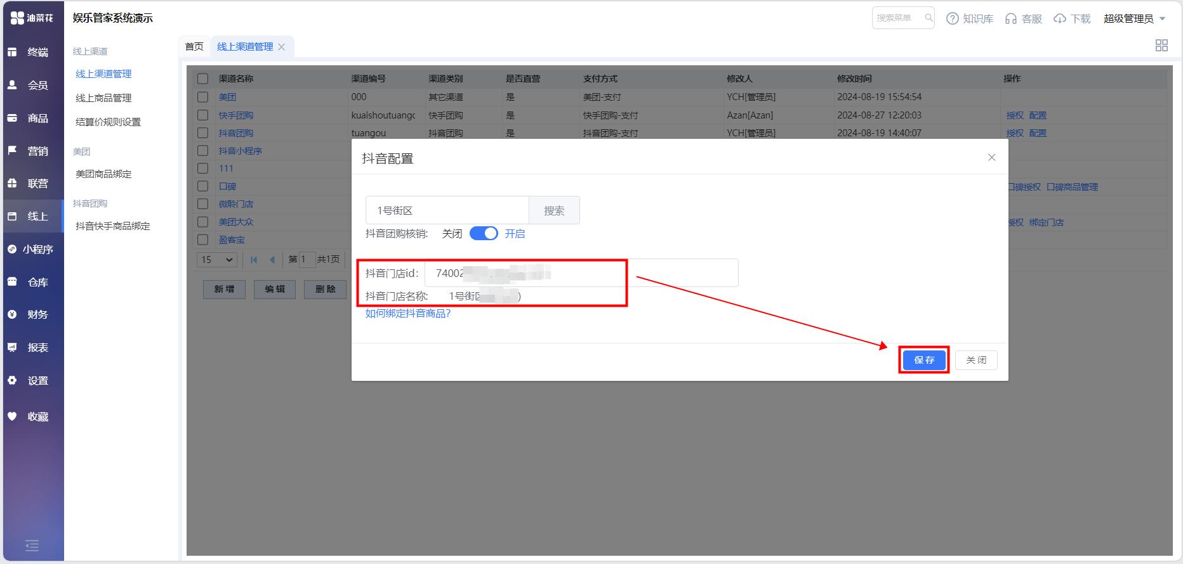The image size is (1183, 564).
Task: Click the 删除 button
Action: [x=326, y=289]
